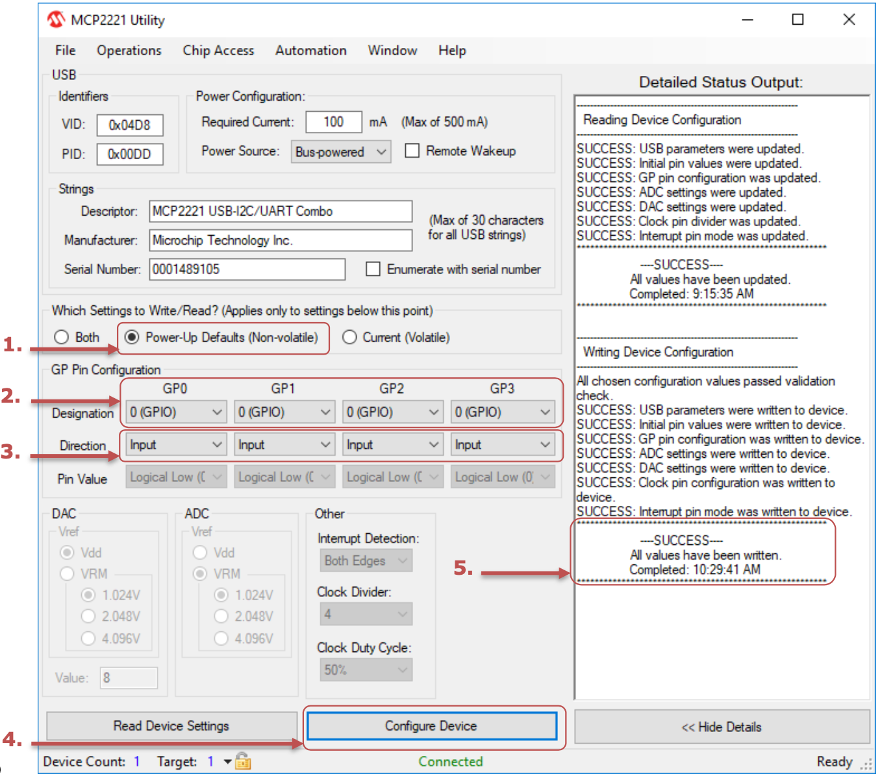Image resolution: width=882 pixels, height=780 pixels.
Task: Open GP0 Direction dropdown
Action: click(x=176, y=444)
